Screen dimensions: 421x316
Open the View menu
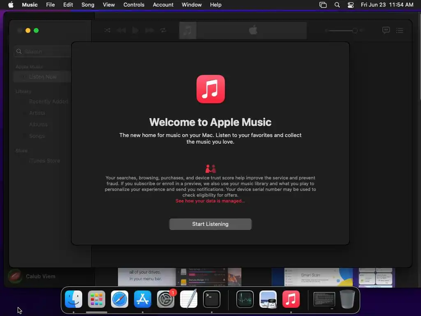pos(109,5)
